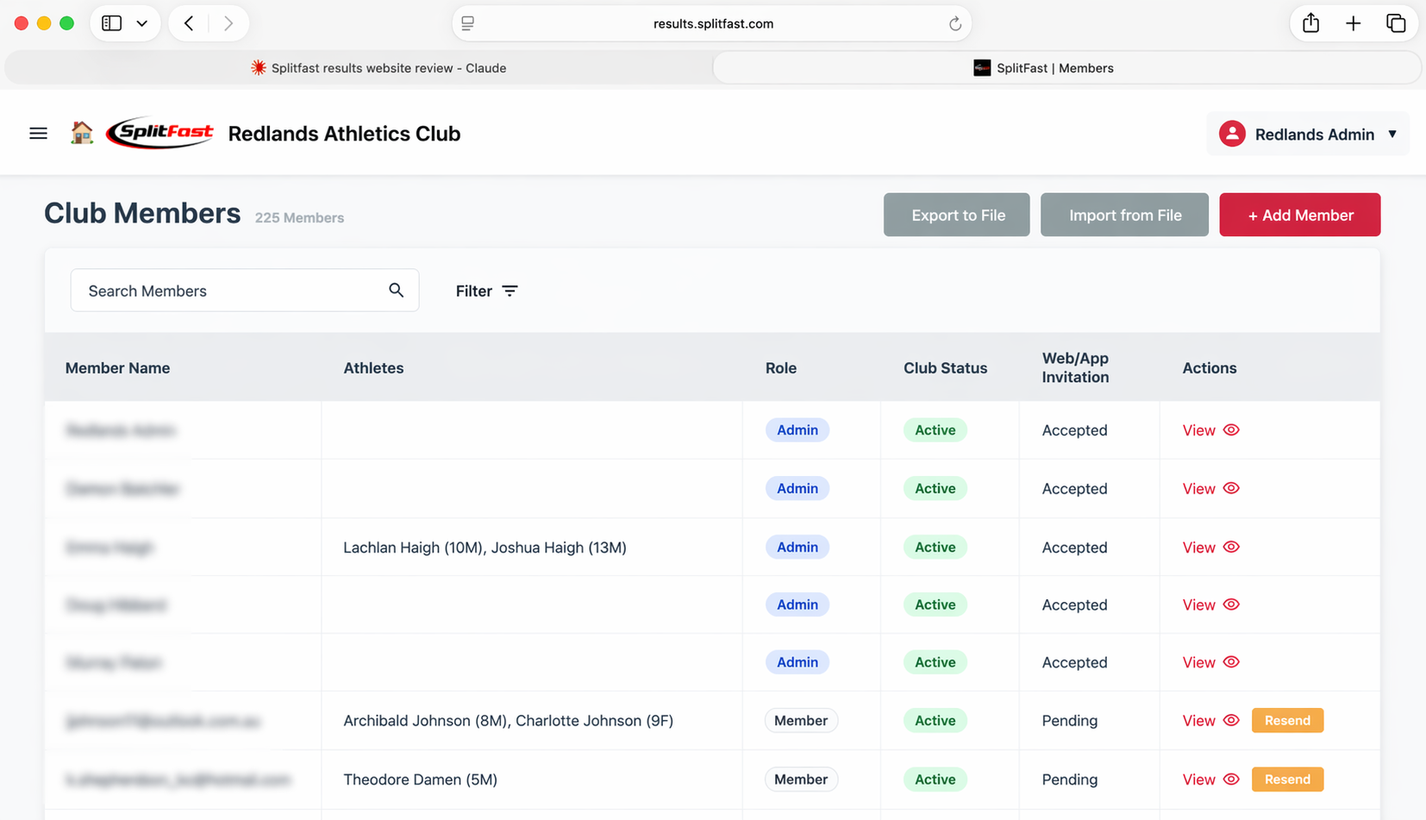The width and height of the screenshot is (1426, 820).
Task: Click inside the Search Members field
Action: pyautogui.click(x=216, y=291)
